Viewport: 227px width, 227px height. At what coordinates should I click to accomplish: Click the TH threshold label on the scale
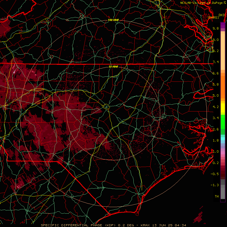(217, 196)
